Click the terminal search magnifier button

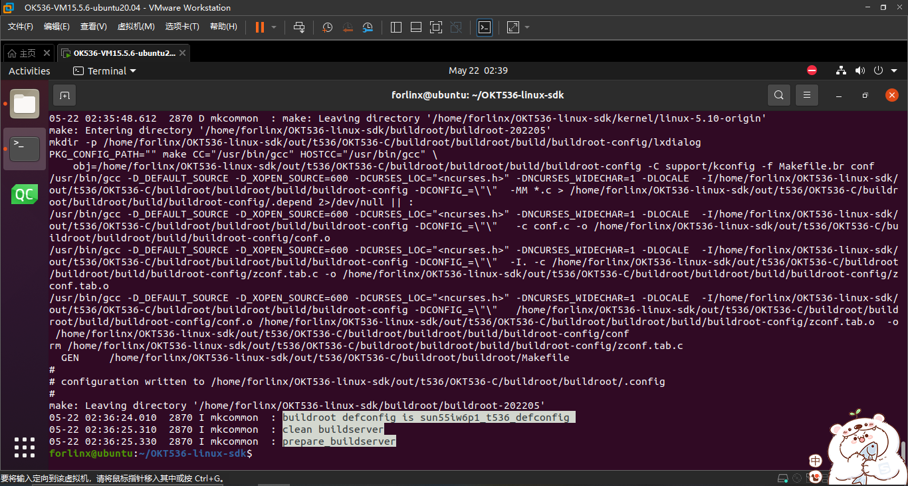(x=779, y=95)
